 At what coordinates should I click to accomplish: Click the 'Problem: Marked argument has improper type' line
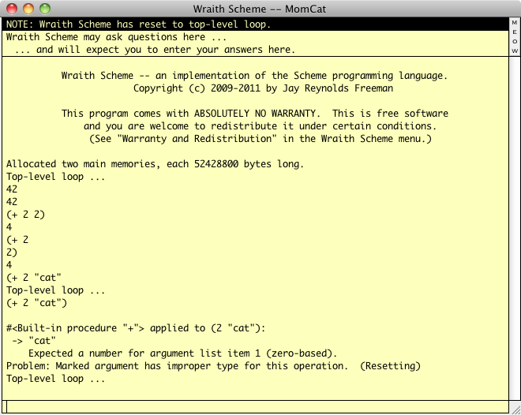click(x=213, y=366)
